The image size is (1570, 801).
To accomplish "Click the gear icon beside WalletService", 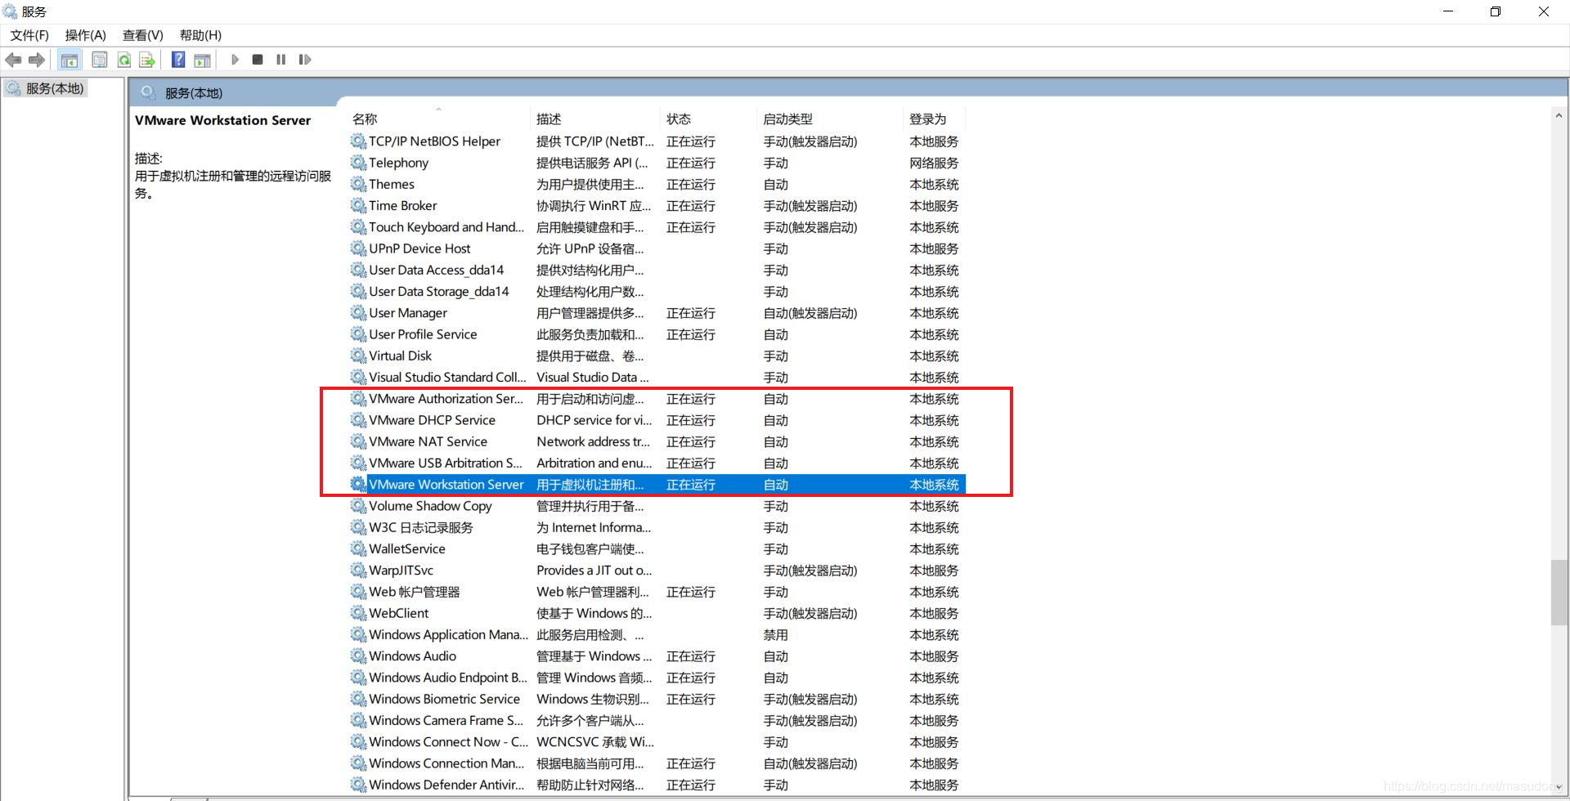I will (x=358, y=548).
